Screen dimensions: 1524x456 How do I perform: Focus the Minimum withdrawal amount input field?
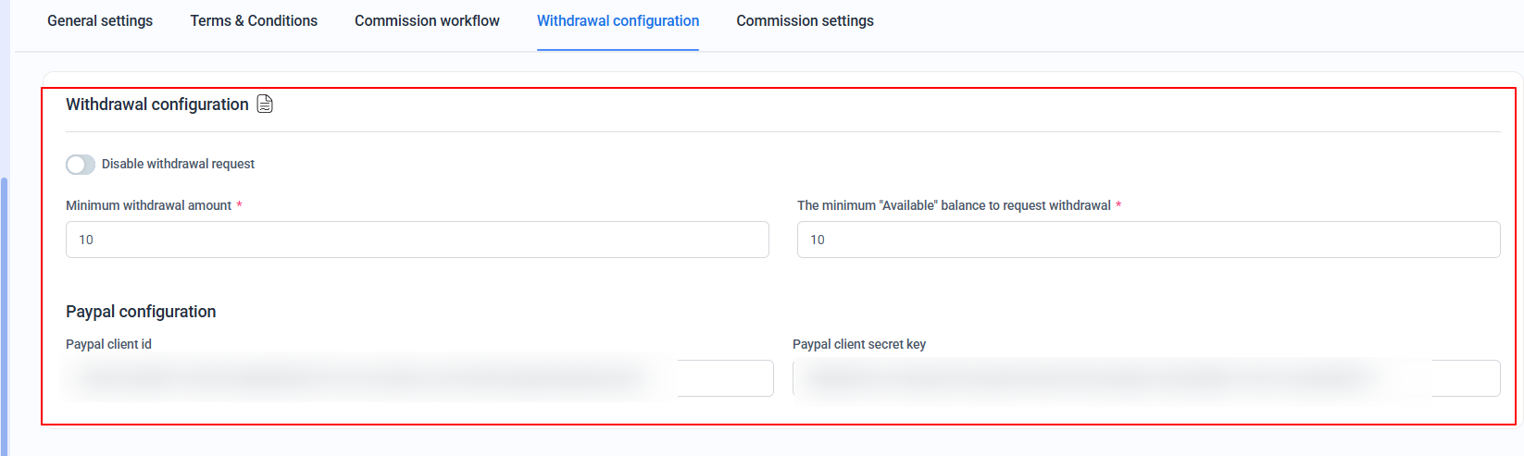point(417,240)
